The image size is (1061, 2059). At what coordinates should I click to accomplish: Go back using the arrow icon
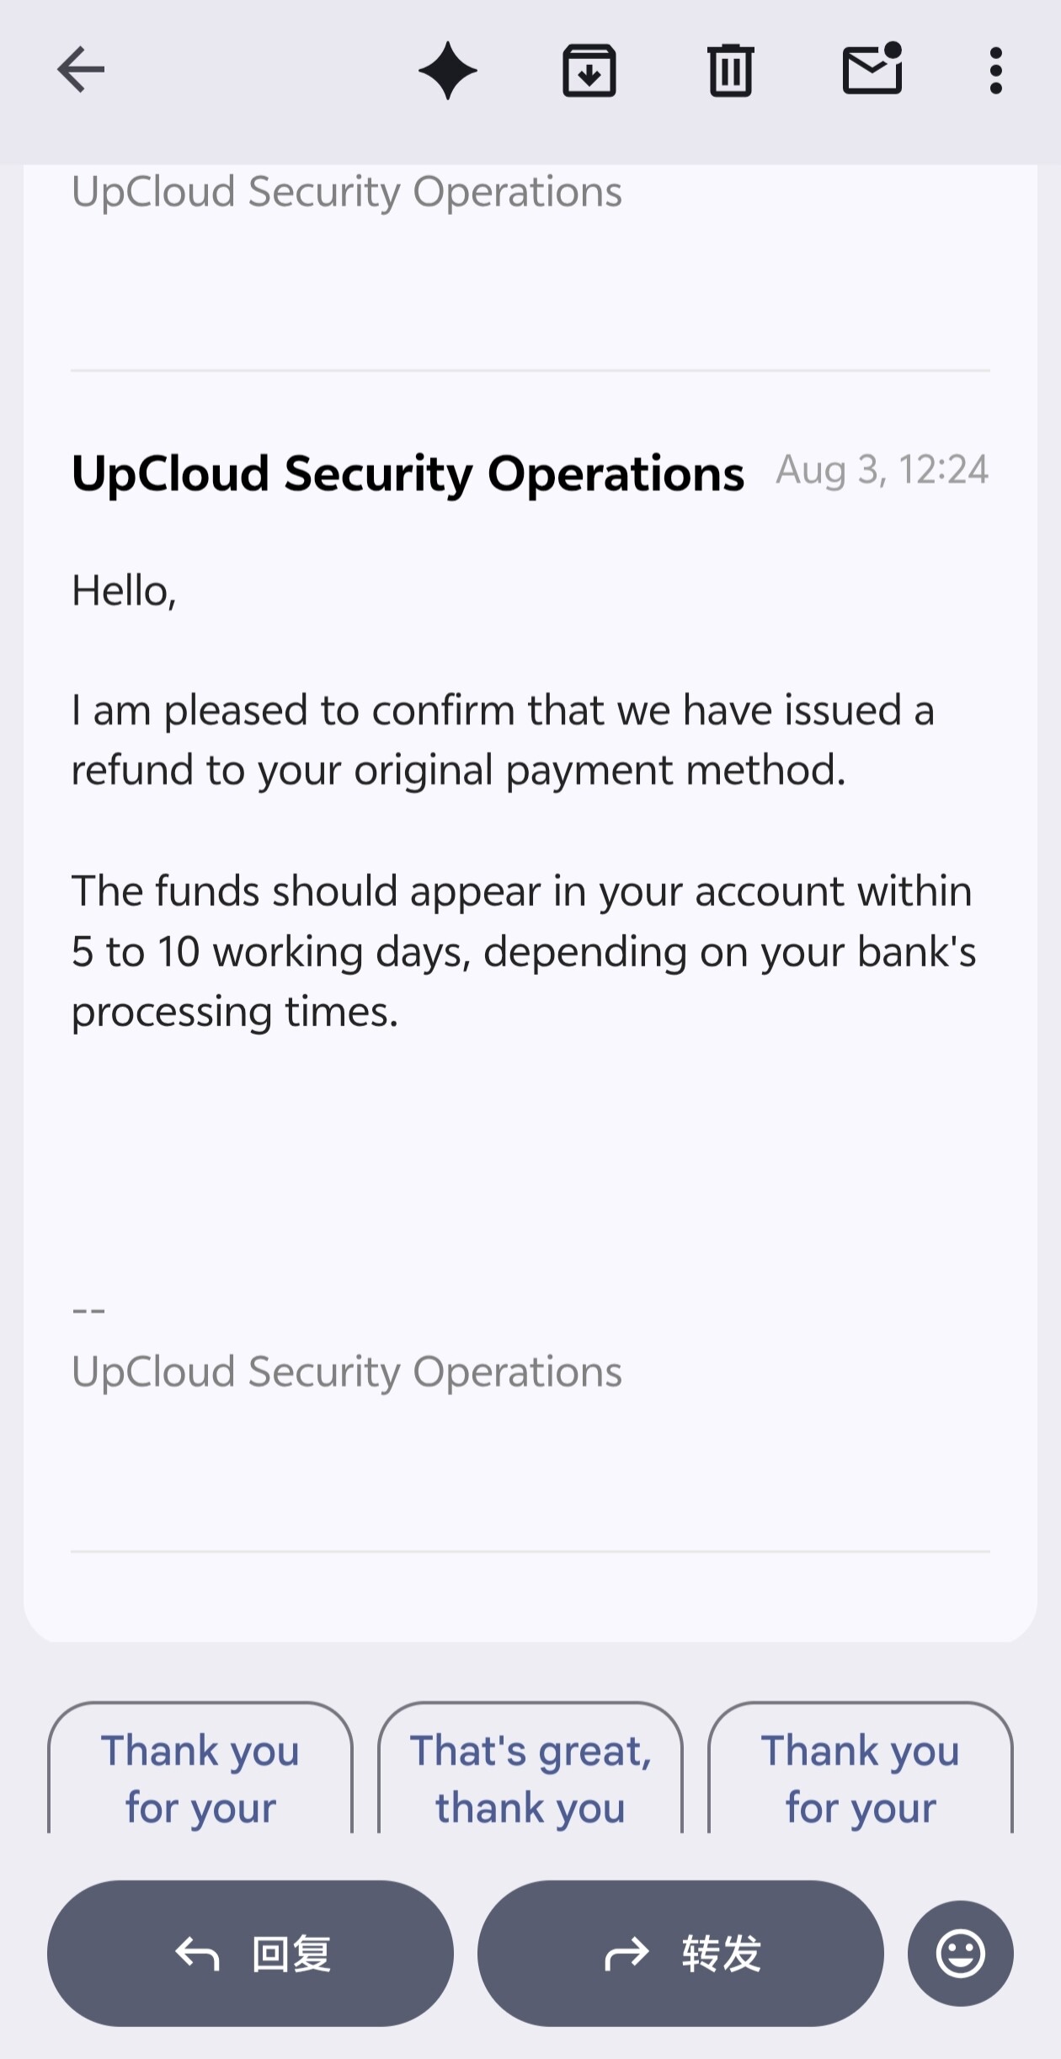pyautogui.click(x=81, y=70)
